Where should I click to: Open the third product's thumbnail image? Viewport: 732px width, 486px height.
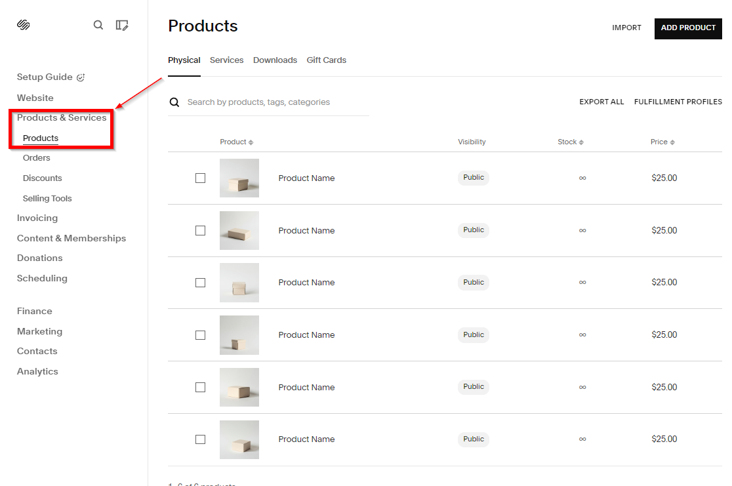coord(239,283)
